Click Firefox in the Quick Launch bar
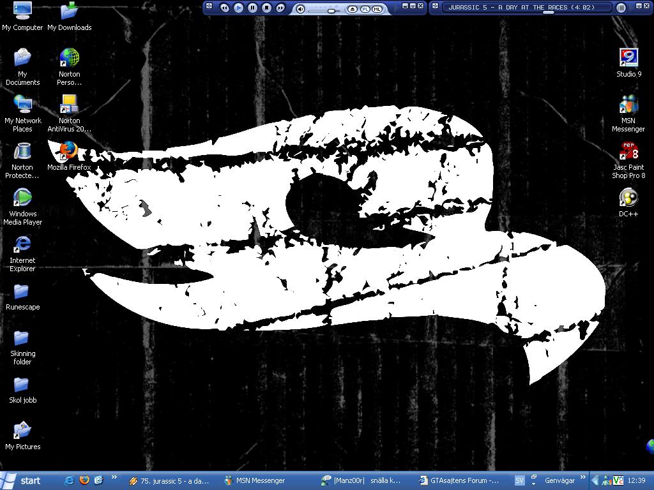 (x=84, y=480)
